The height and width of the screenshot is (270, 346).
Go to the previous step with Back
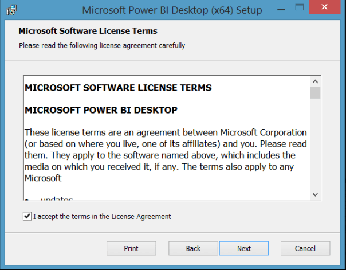click(x=193, y=248)
